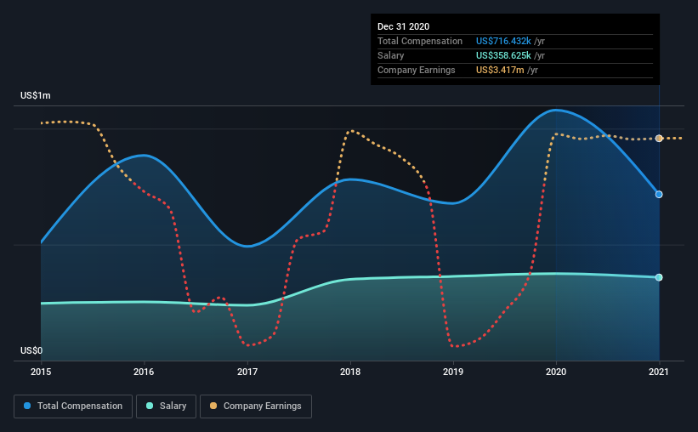
Task: Click the blue Total Compensation marker at 2021
Action: [x=659, y=194]
